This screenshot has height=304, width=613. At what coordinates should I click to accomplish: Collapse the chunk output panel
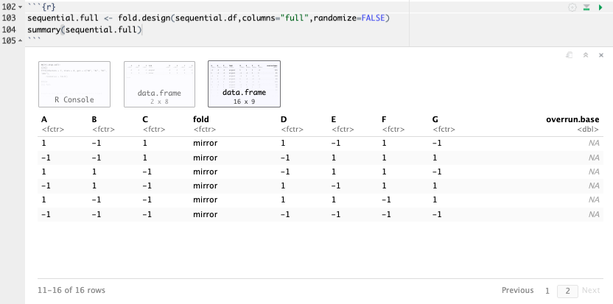tap(585, 54)
